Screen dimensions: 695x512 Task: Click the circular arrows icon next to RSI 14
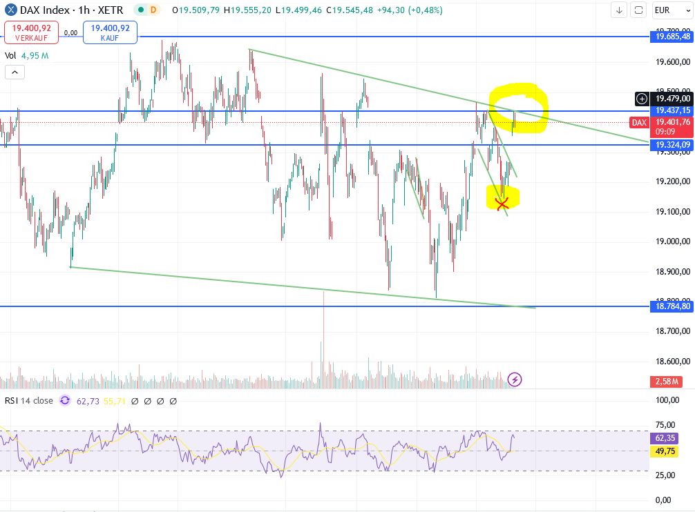coord(64,400)
